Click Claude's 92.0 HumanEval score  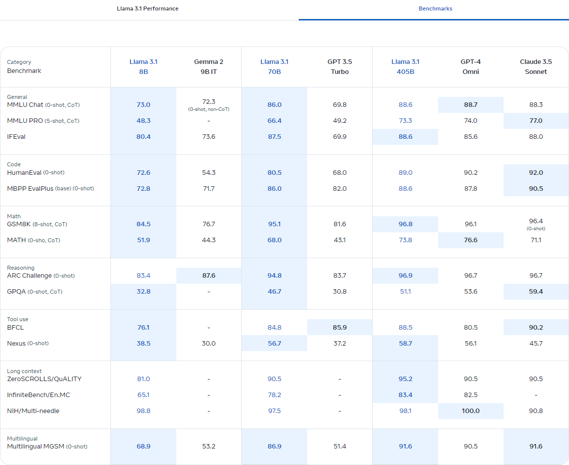[x=536, y=173]
